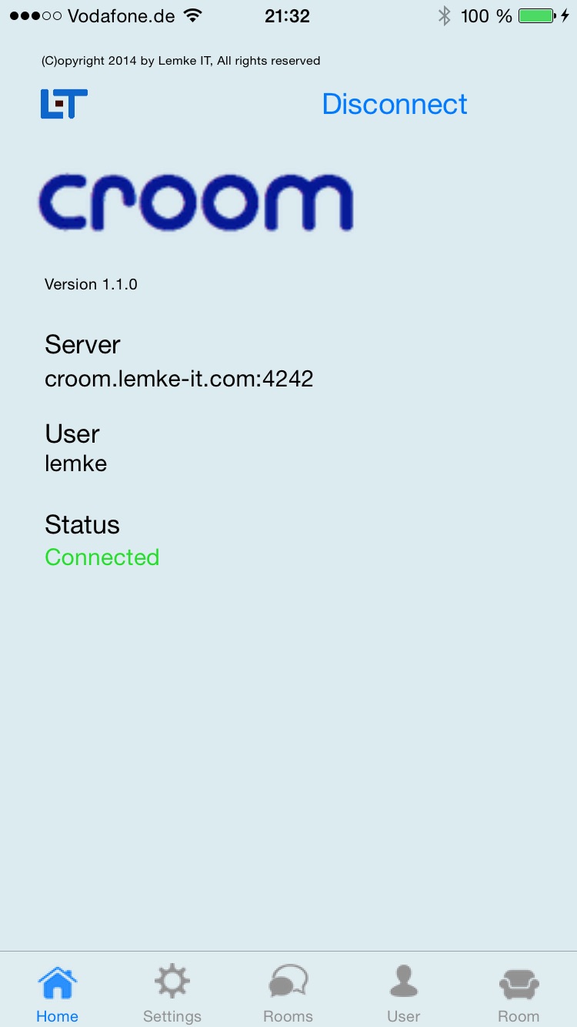Select the Rooms tab label
577x1027 pixels.
click(288, 1016)
